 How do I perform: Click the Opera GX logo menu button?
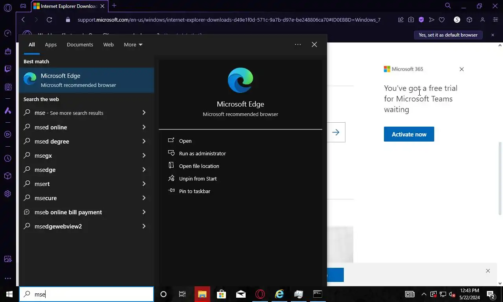(x=7, y=7)
